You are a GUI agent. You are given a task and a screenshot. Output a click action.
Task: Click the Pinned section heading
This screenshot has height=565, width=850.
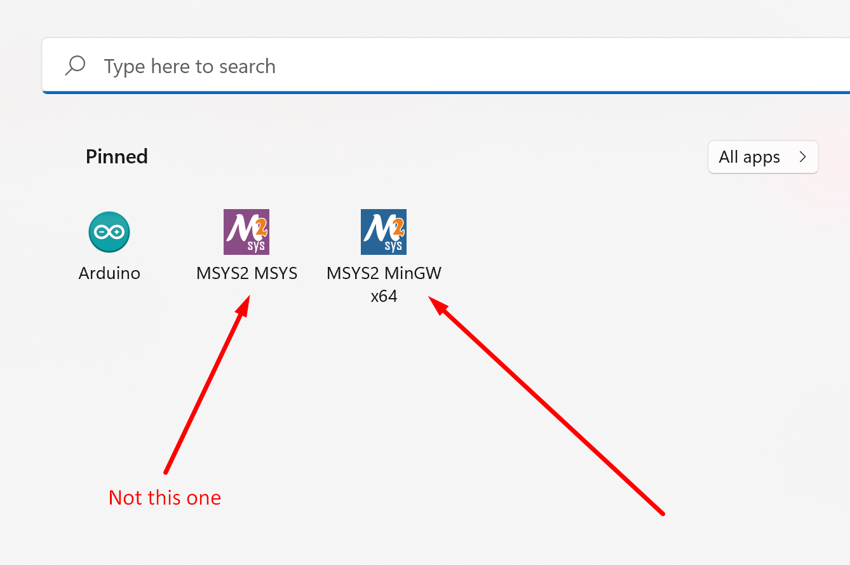click(x=117, y=156)
